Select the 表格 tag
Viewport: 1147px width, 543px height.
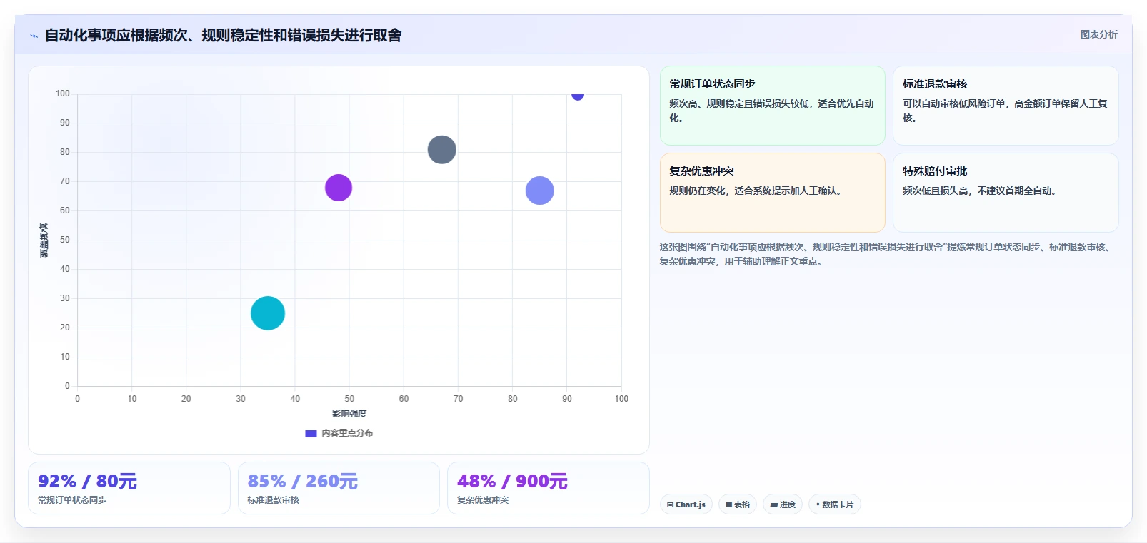[x=738, y=504]
